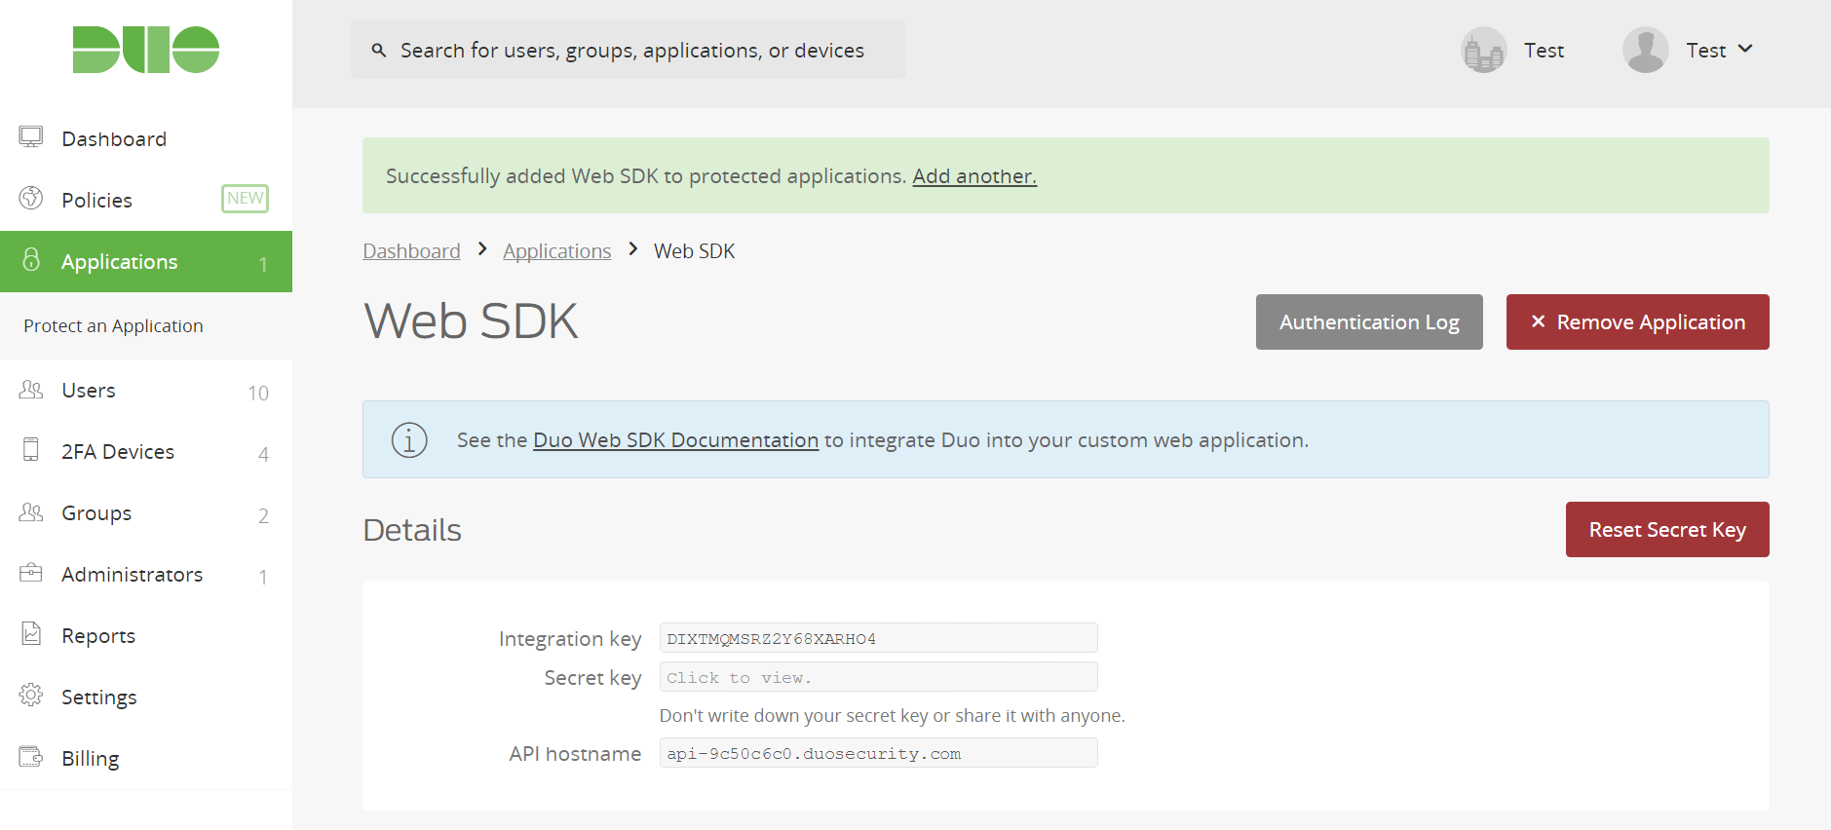Click the 2FA Devices count 4
The width and height of the screenshot is (1831, 830).
[x=263, y=454]
